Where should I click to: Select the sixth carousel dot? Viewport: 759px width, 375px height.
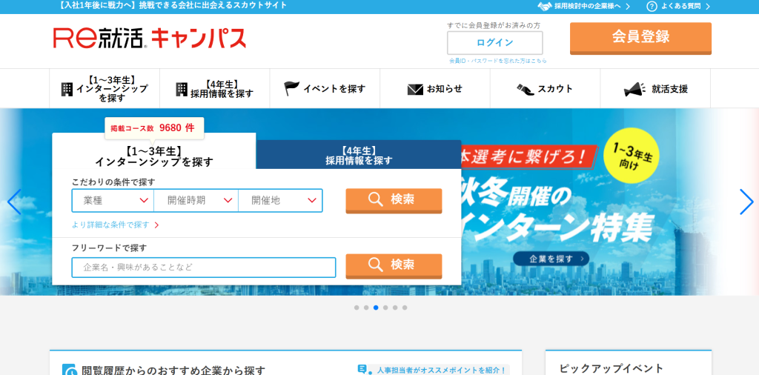click(405, 308)
